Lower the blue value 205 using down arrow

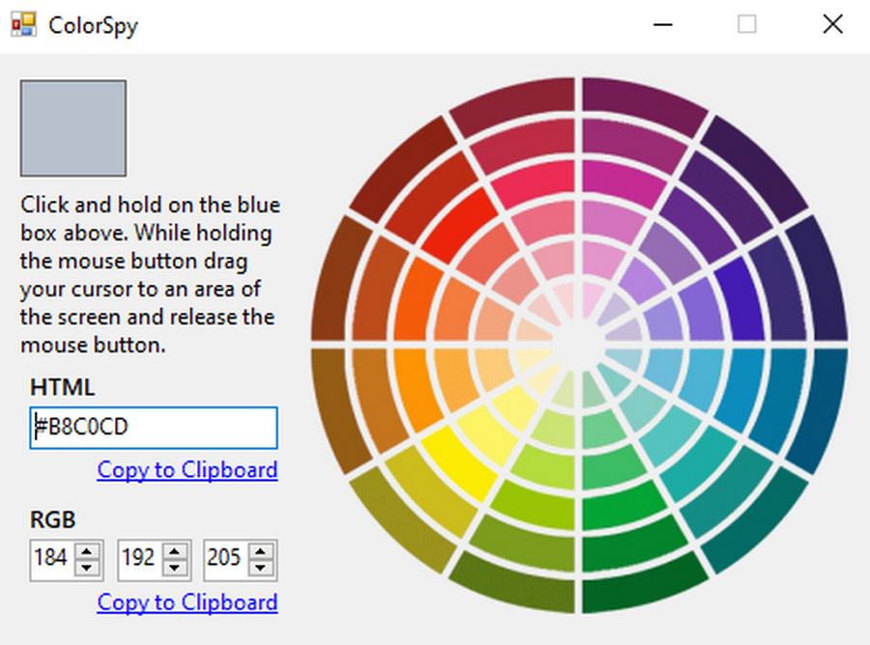tap(261, 567)
